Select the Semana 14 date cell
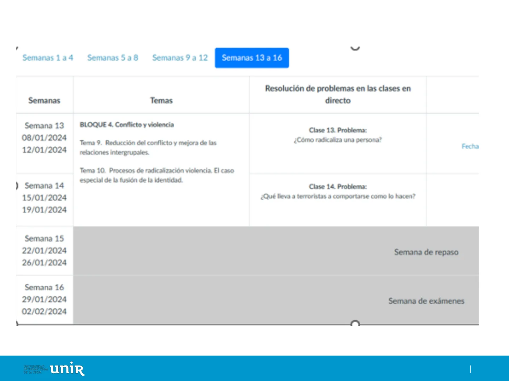509x381 pixels. (44, 198)
